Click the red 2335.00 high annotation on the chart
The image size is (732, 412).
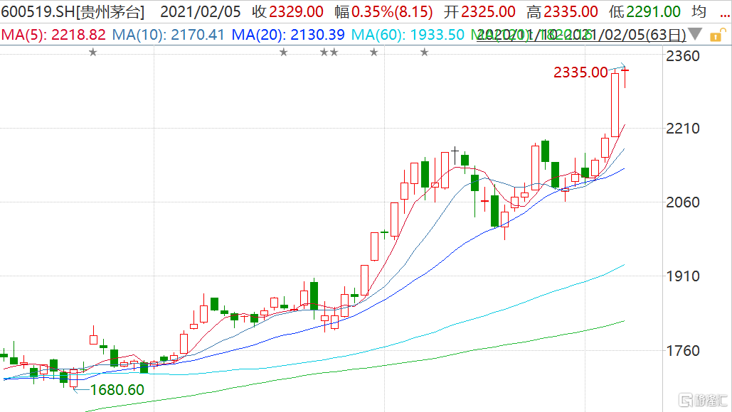pos(580,72)
